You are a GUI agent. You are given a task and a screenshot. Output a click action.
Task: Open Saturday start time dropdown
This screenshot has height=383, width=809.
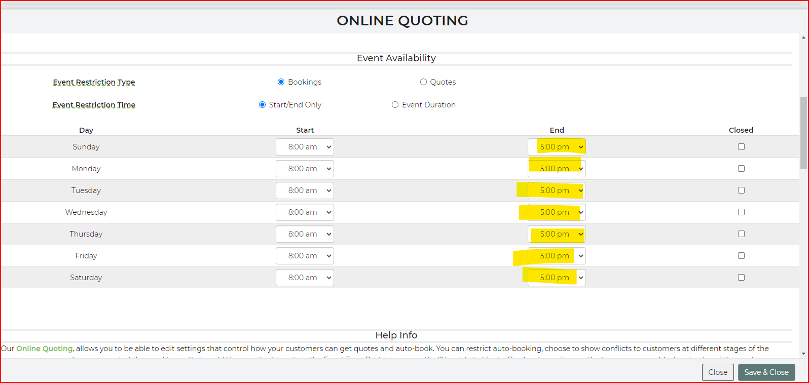[x=305, y=278]
